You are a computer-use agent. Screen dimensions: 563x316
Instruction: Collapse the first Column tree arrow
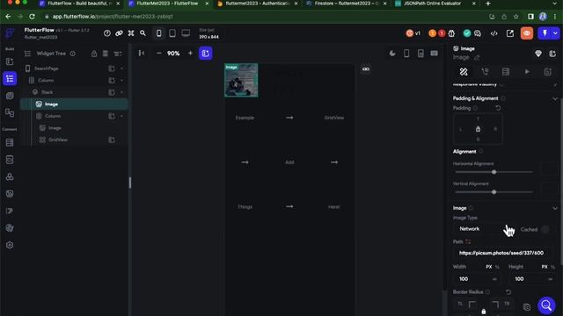[121, 80]
